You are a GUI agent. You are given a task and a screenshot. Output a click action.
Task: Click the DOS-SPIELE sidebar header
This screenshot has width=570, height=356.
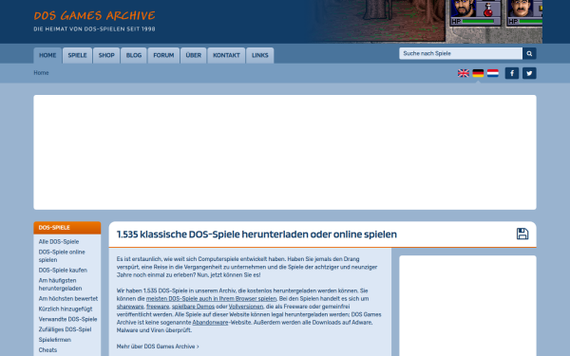tap(67, 228)
